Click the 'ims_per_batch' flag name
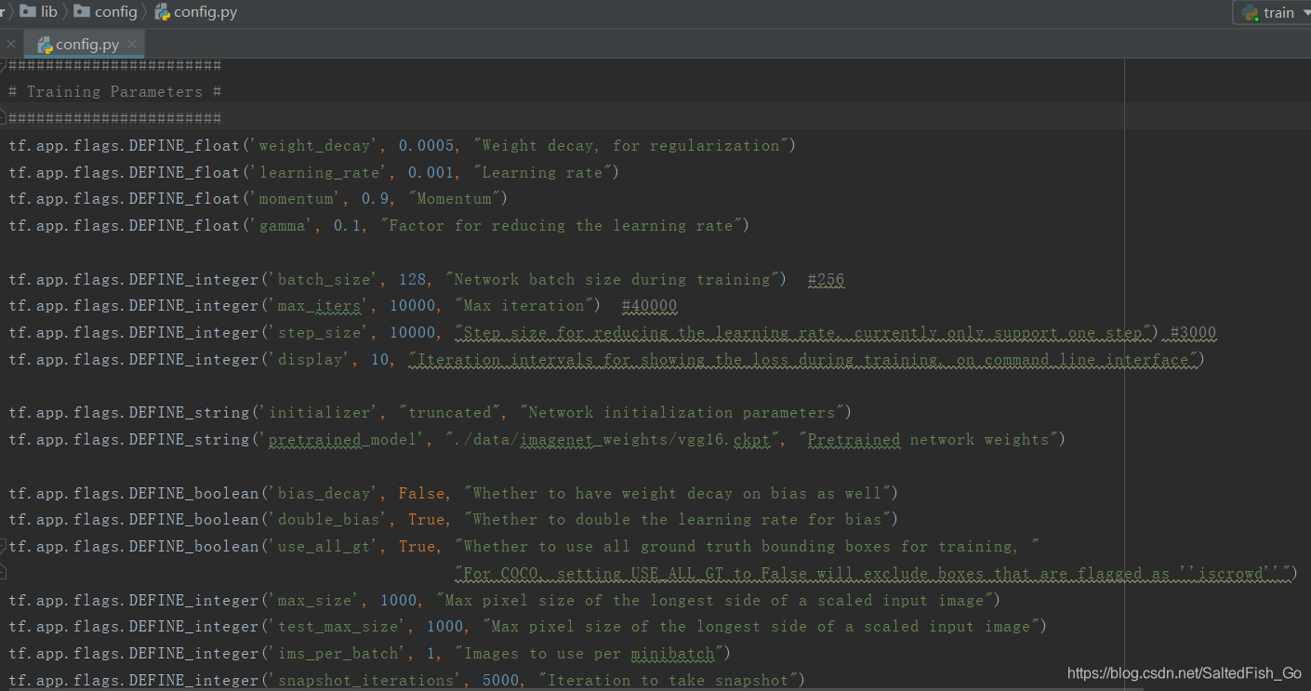 (x=338, y=654)
